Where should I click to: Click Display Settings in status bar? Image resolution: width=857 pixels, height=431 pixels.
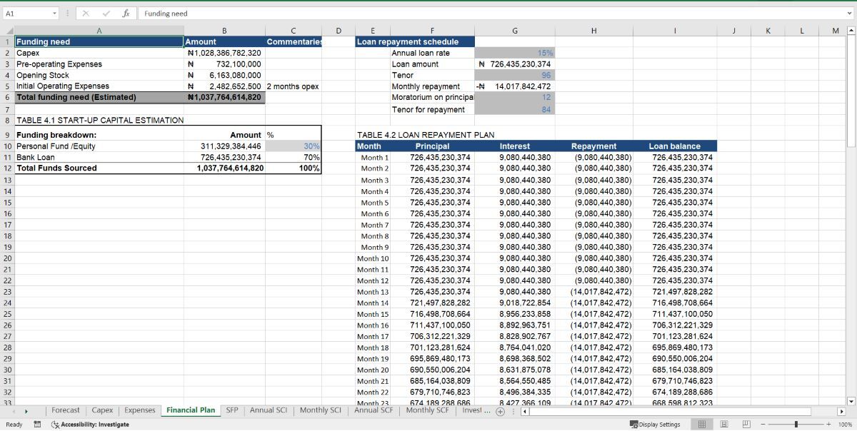point(656,425)
